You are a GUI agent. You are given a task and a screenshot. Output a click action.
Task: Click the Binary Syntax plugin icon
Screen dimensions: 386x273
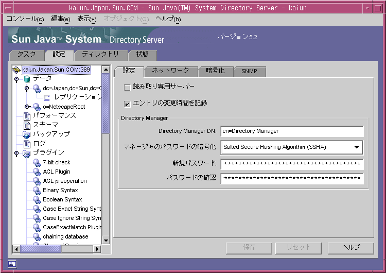[37, 191]
